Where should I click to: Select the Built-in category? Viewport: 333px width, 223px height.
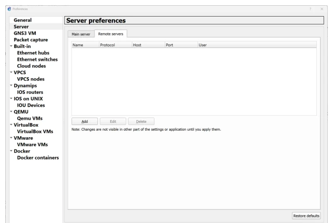[22, 46]
